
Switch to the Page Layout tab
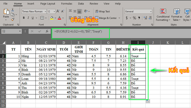(48, 4)
